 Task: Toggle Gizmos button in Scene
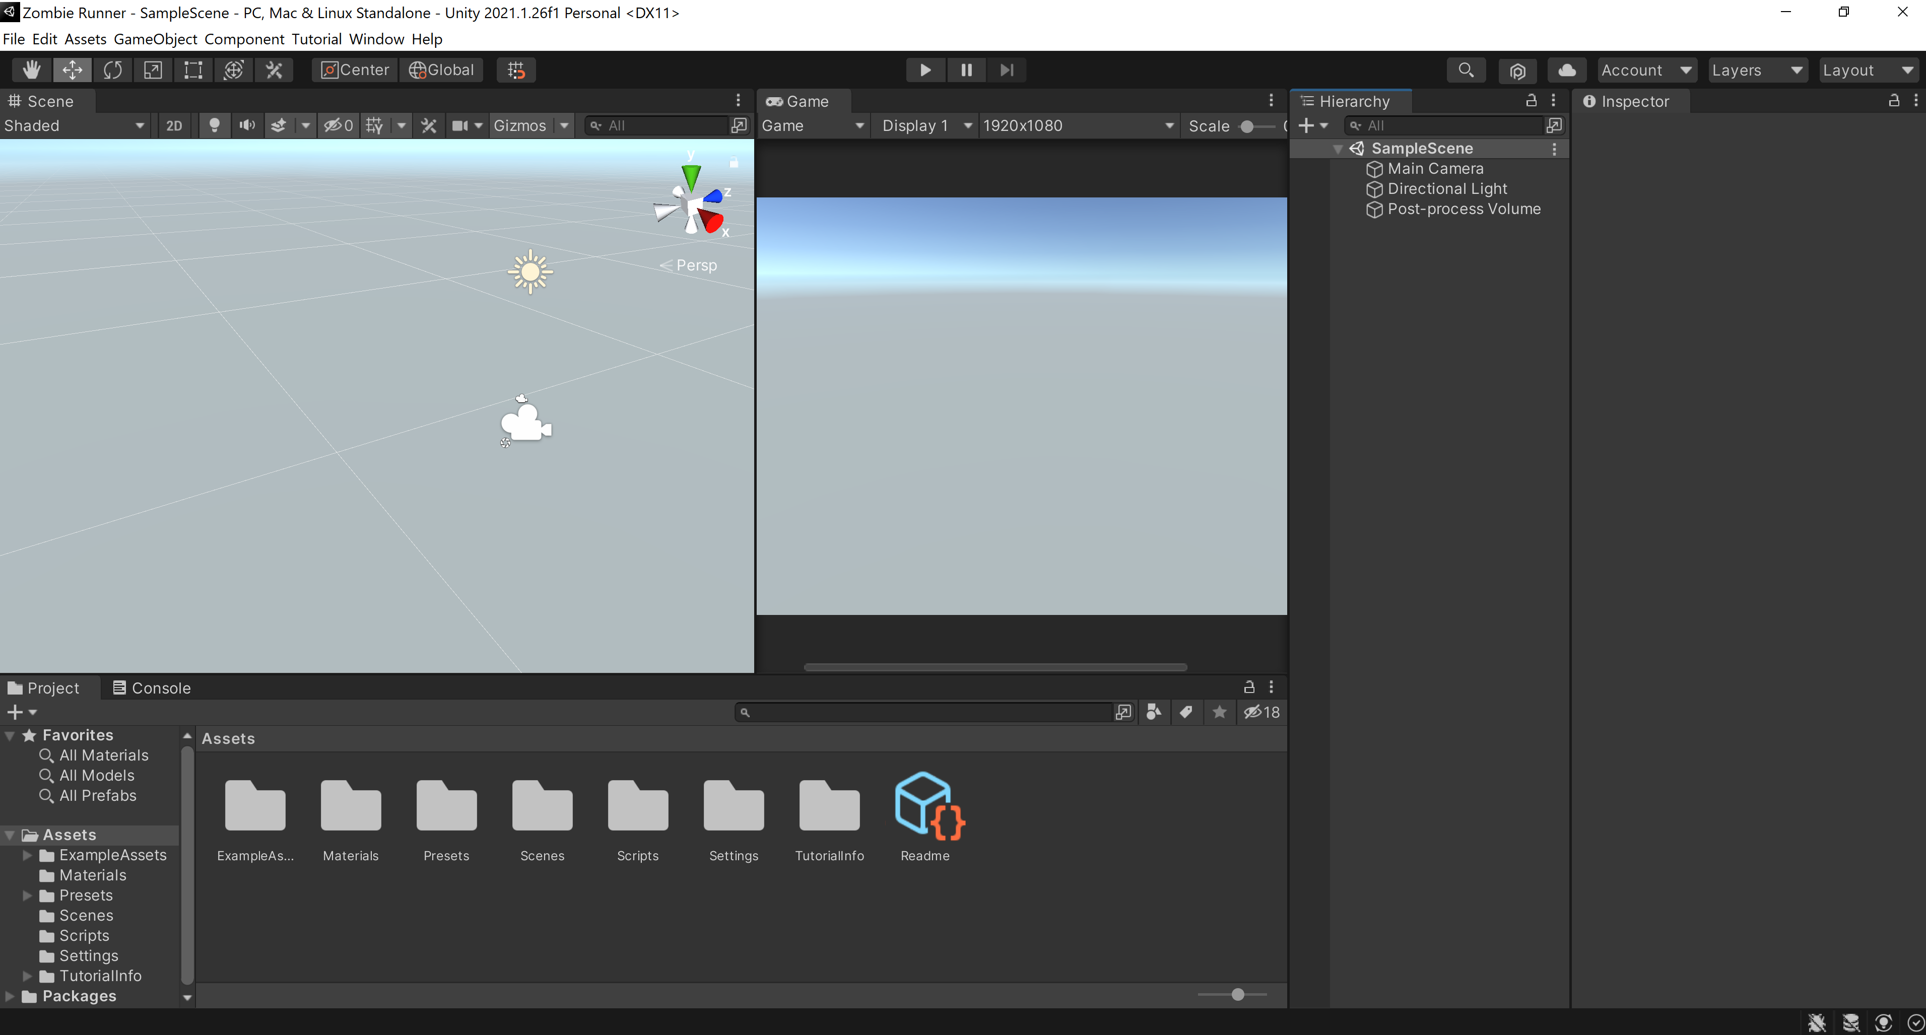(520, 125)
